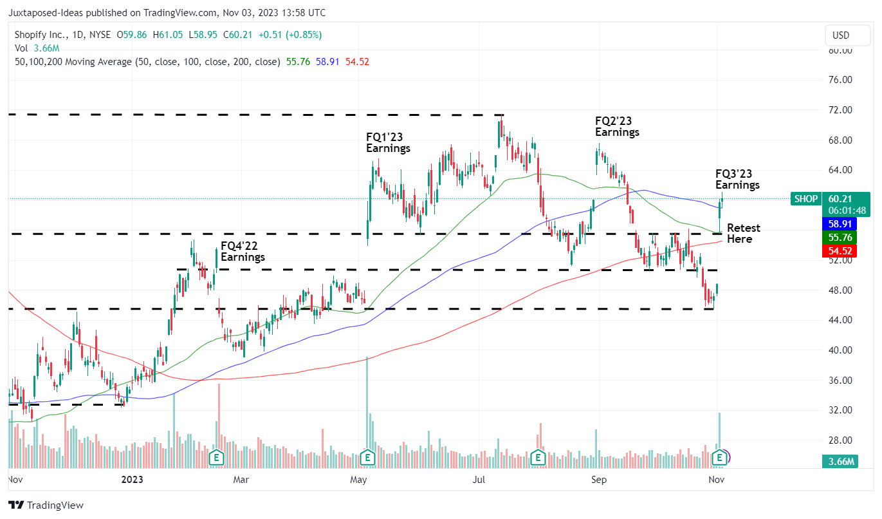
Task: Click the earnings 'E' marker at May
Action: (367, 458)
